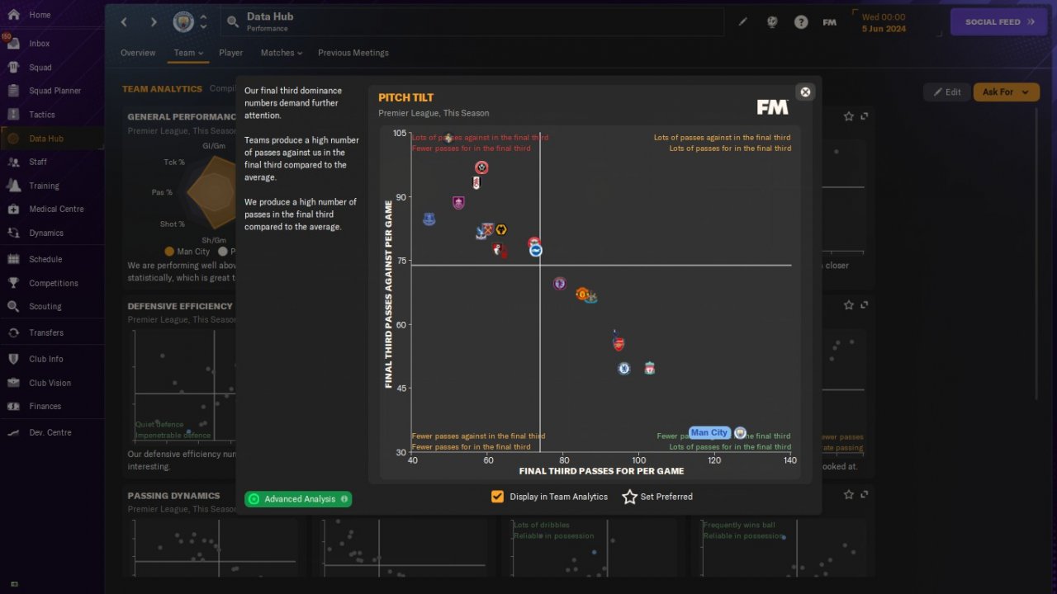Go forward with the right arrow

coord(154,22)
